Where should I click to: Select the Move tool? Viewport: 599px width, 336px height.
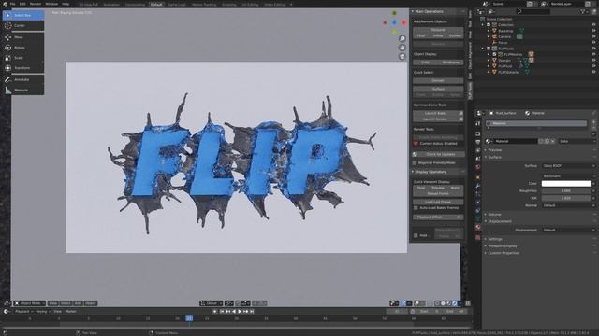[23, 37]
